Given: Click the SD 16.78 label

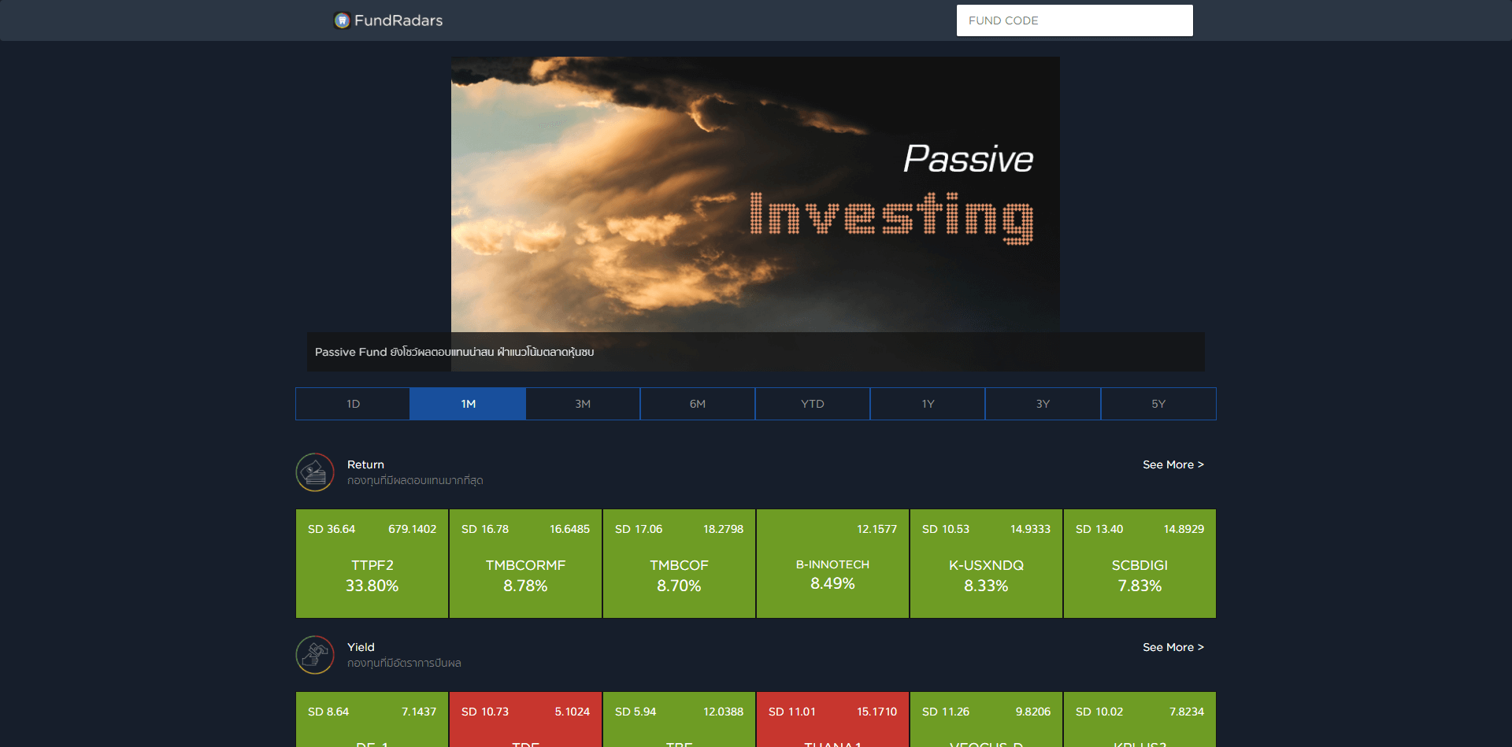Looking at the screenshot, I should pos(485,529).
